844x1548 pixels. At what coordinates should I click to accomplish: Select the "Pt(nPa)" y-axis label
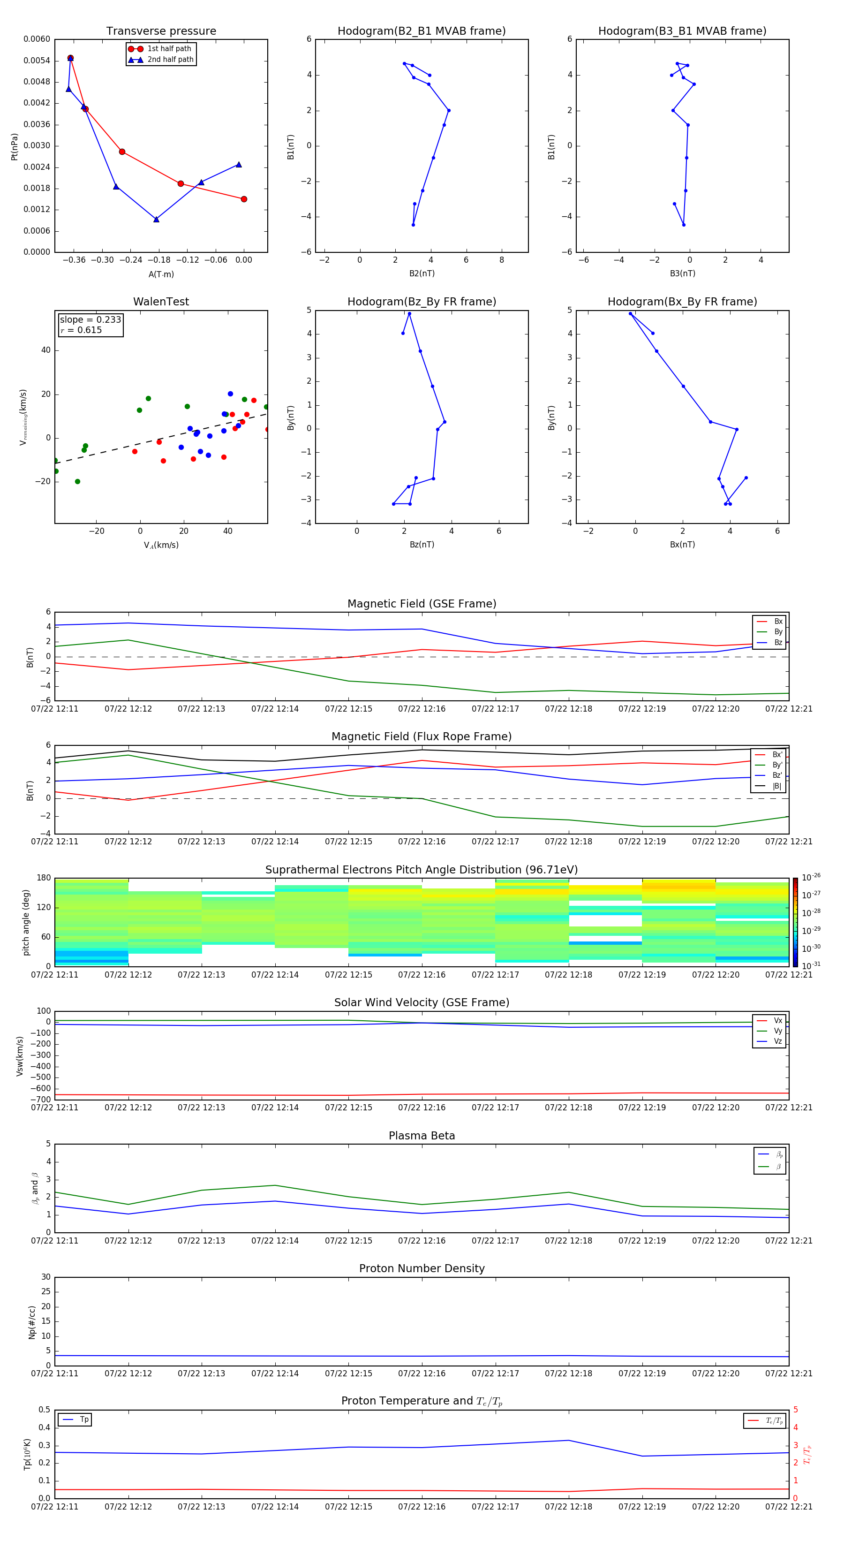point(15,147)
